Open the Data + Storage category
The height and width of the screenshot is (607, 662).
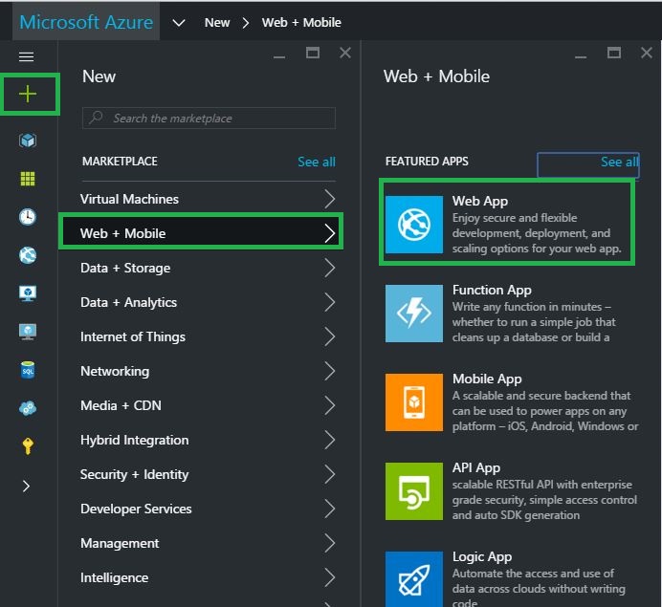click(x=125, y=268)
